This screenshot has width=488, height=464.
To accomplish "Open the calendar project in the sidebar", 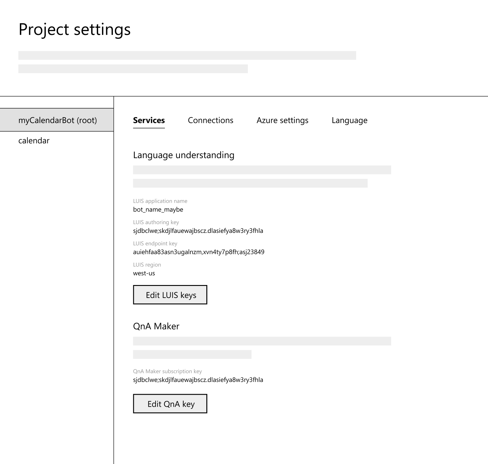I will [x=34, y=140].
